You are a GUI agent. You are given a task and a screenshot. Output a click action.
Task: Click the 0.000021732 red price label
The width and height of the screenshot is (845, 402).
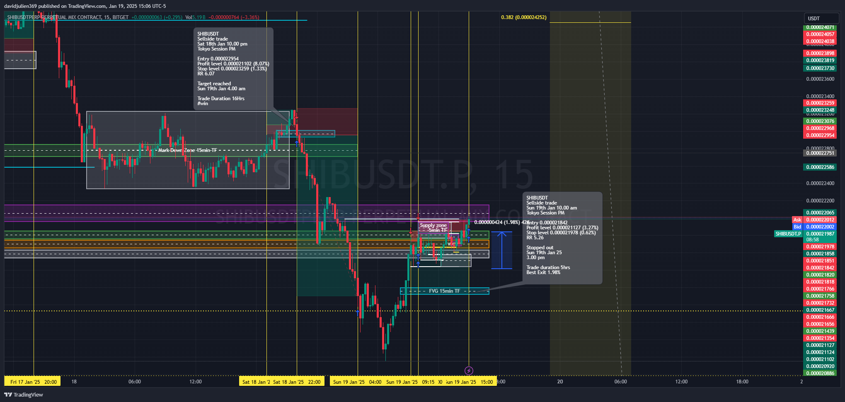coord(820,303)
